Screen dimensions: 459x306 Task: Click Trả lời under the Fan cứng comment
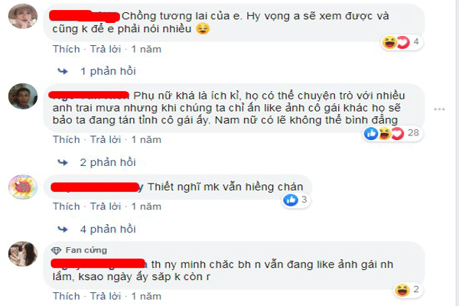[x=106, y=296]
